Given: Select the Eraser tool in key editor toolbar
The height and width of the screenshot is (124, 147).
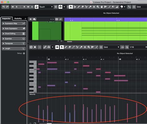Looking at the screenshot, I should click(69, 47).
